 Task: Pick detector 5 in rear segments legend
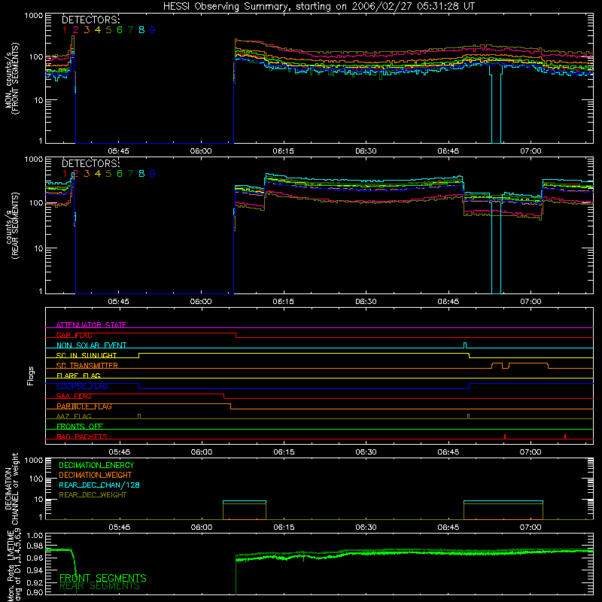pyautogui.click(x=108, y=174)
